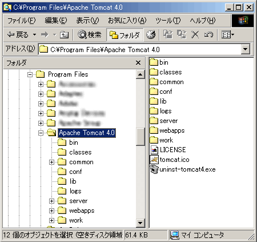Click the uninst-tomcat4.exe file icon
257x242 pixels.
154,169
